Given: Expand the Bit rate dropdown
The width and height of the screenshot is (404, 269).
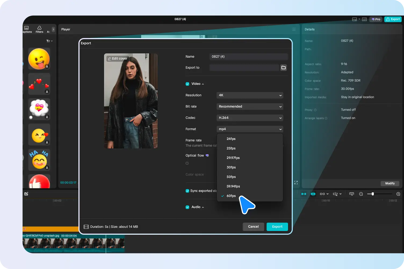Looking at the screenshot, I should (250, 106).
